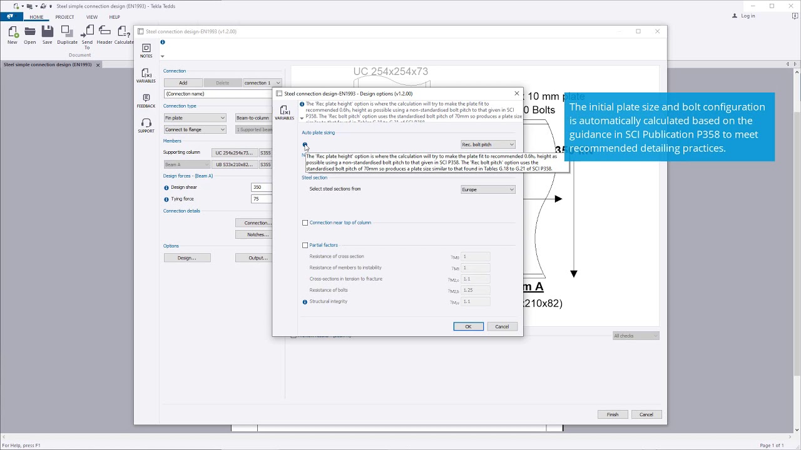Open the Connect to flange dropdown
Viewport: 801px width, 450px height.
point(195,130)
